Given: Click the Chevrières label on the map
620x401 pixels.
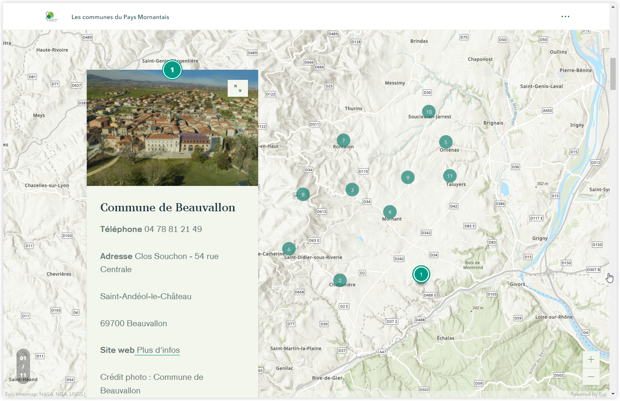Looking at the screenshot, I should tap(59, 274).
